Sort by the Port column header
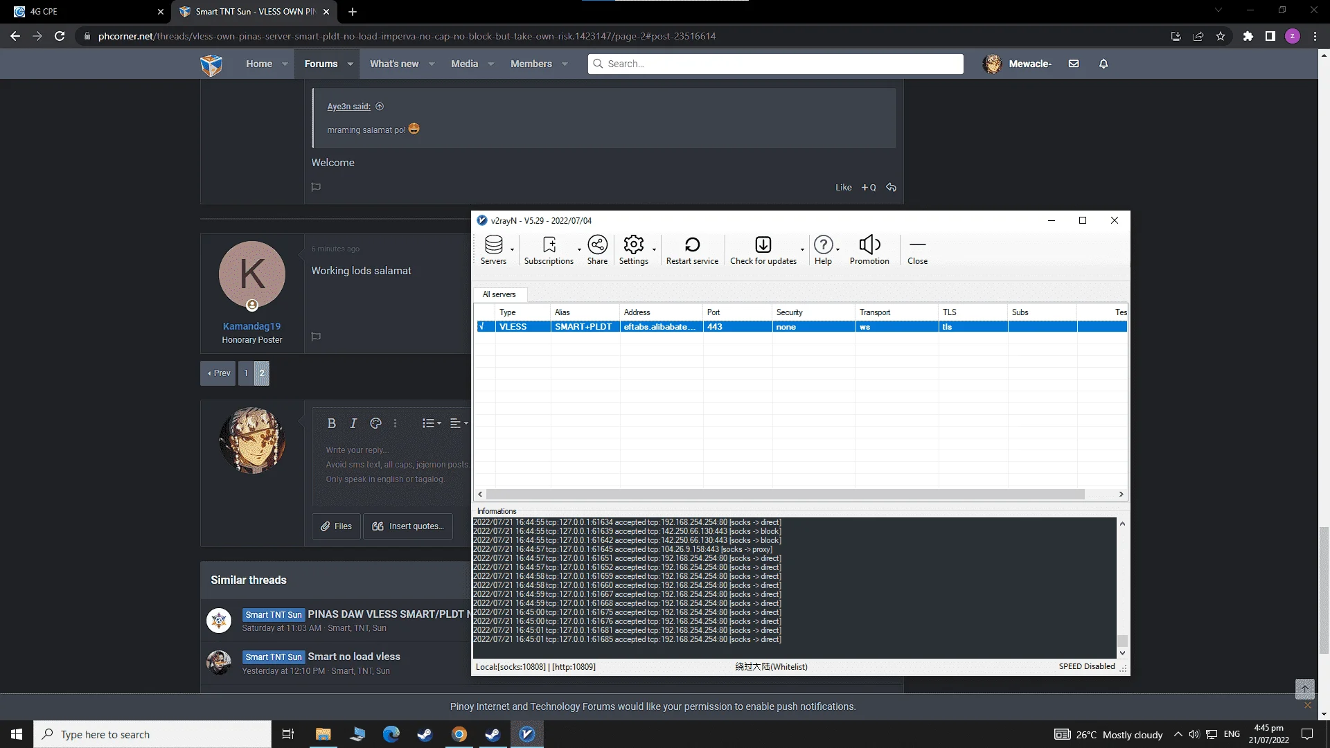The width and height of the screenshot is (1330, 748). (737, 312)
